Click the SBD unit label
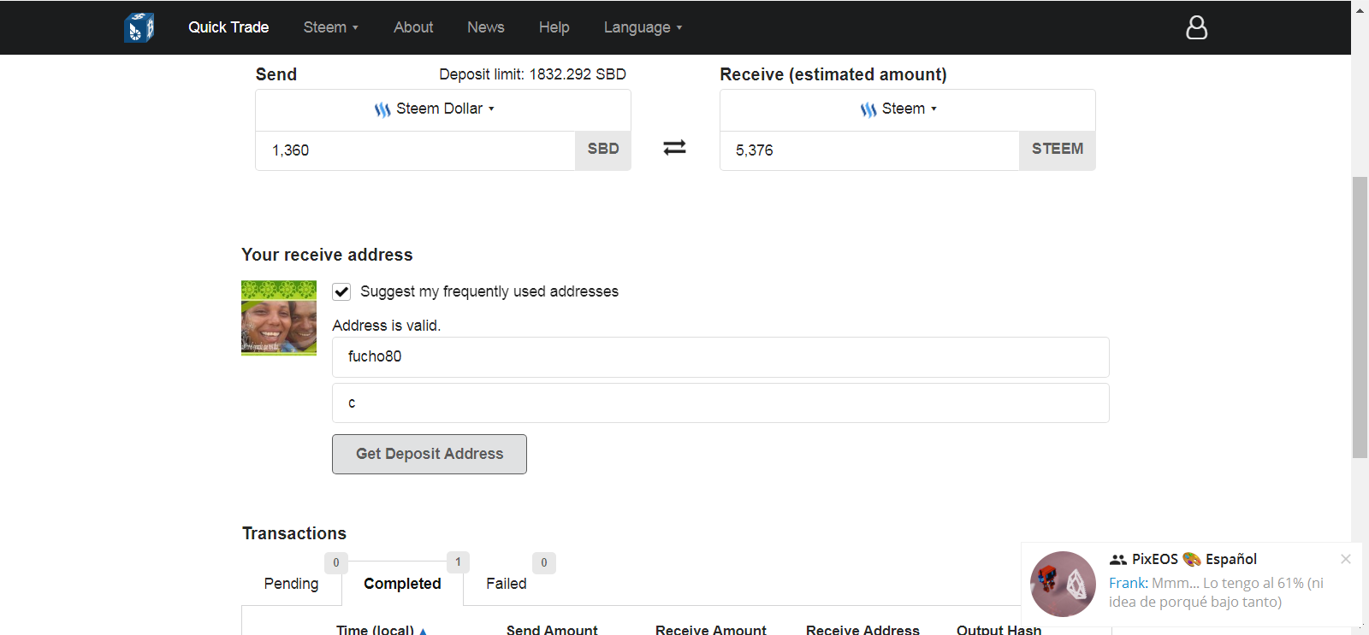Screen dimensions: 1369x635 click(603, 149)
